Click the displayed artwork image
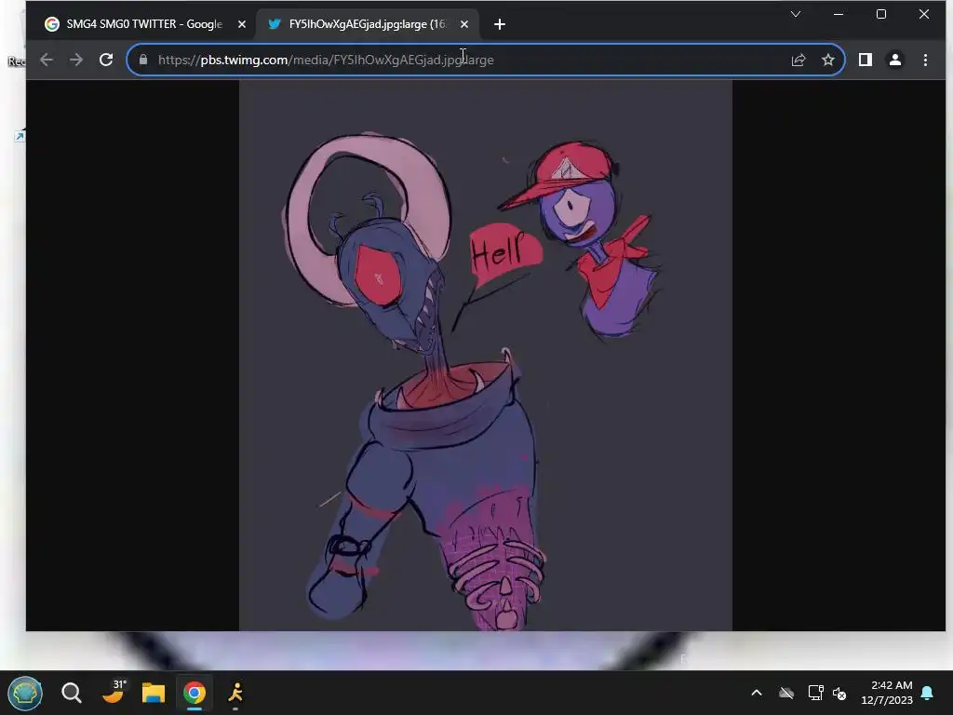This screenshot has width=953, height=715. coord(485,355)
